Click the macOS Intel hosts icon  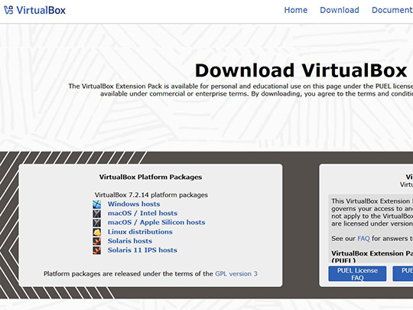[x=96, y=214]
